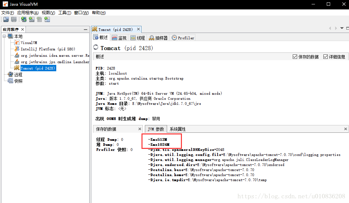
Task: Select the Snapshots (快照) tree node
Action: (x=18, y=81)
